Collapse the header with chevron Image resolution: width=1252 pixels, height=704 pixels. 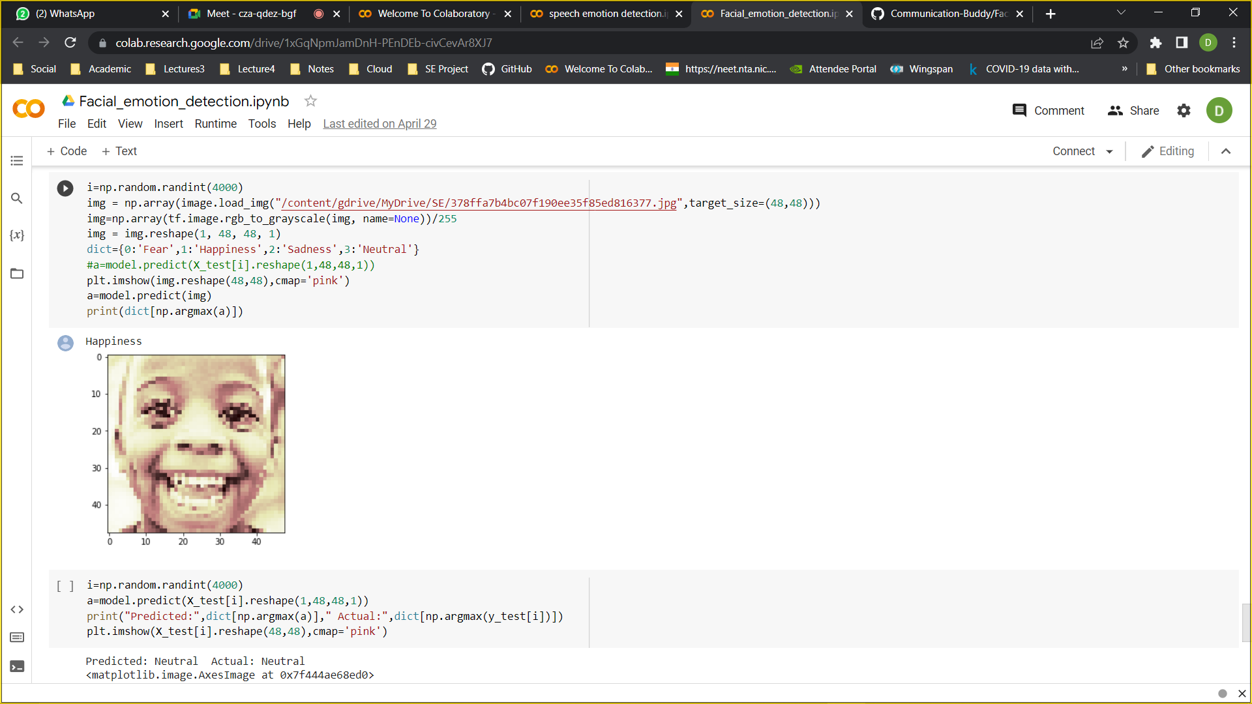1225,151
